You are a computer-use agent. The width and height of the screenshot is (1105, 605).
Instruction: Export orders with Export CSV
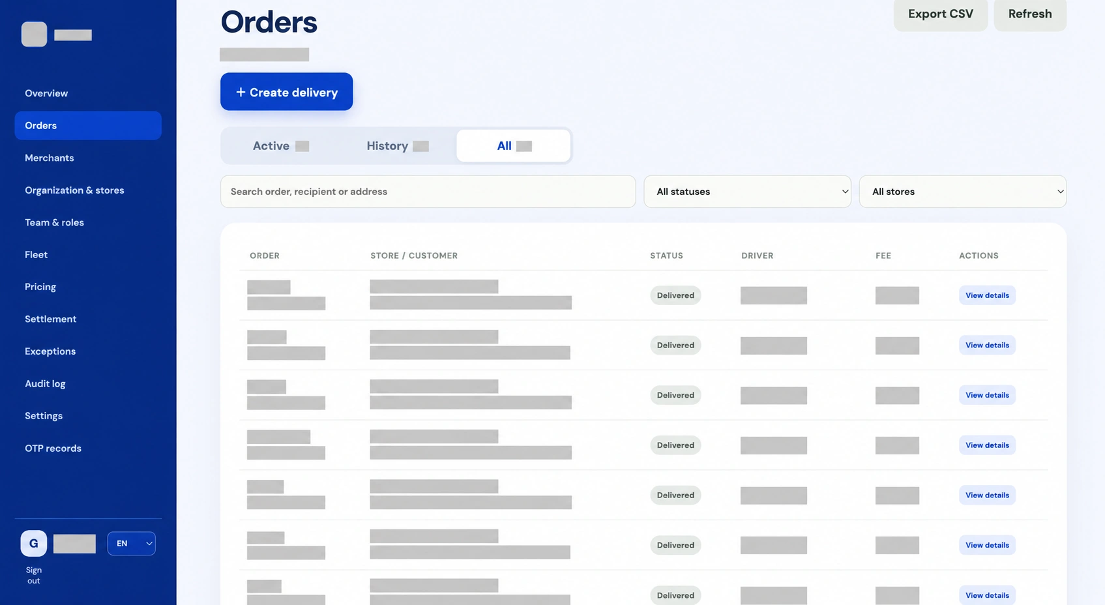click(x=941, y=14)
